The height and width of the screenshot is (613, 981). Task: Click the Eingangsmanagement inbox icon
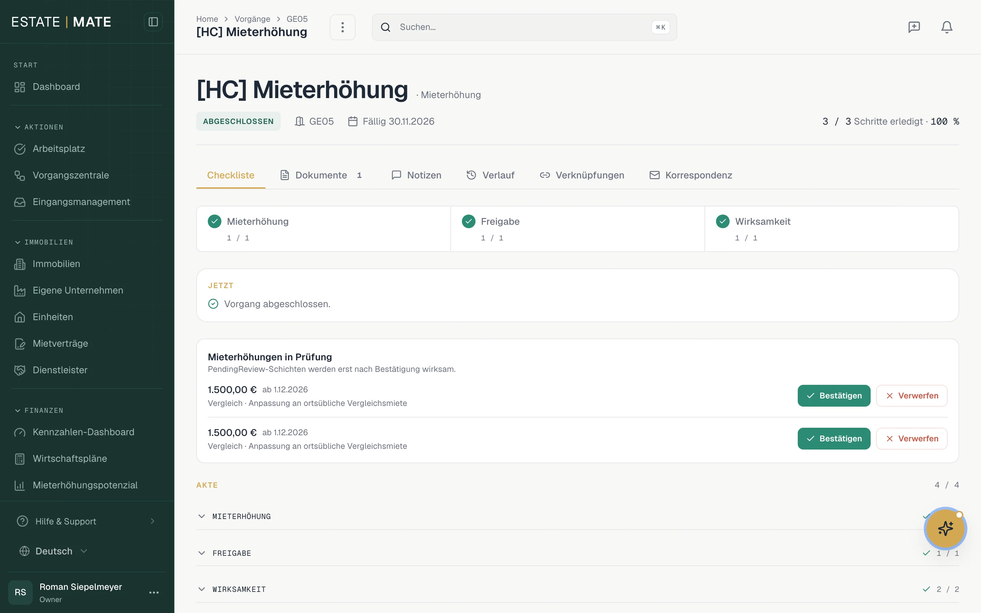coord(20,202)
